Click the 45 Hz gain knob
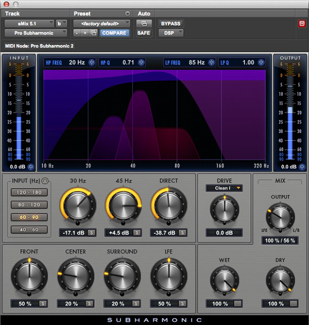Screen dimensions: 309x325 click(x=124, y=206)
